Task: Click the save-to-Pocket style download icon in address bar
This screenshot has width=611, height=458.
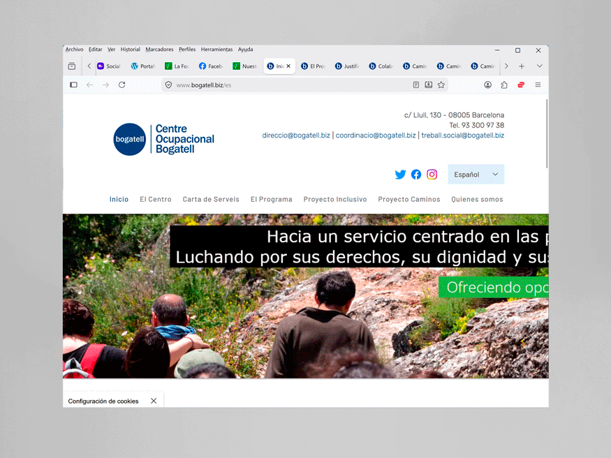Action: pos(429,85)
